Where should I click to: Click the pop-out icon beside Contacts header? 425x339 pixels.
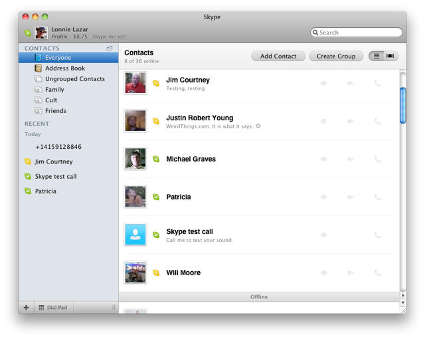pyautogui.click(x=110, y=49)
